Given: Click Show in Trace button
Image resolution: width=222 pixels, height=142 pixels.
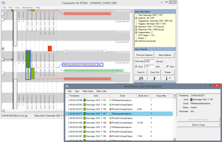Looking at the screenshot, I should click(x=198, y=125).
